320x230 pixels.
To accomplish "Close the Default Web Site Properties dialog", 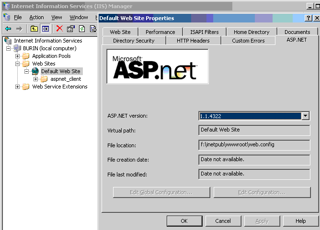I will [x=317, y=18].
